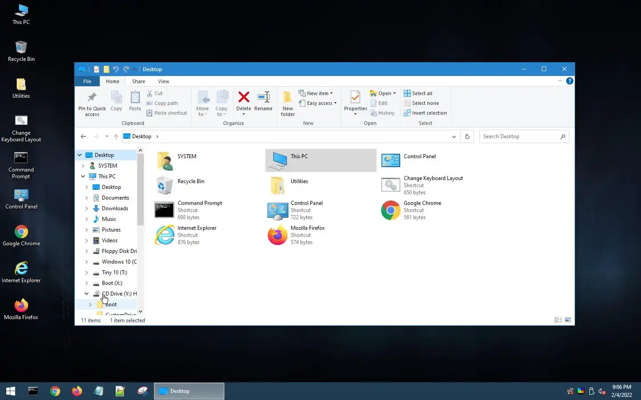
Task: Click Select none in ribbon
Action: pos(421,103)
